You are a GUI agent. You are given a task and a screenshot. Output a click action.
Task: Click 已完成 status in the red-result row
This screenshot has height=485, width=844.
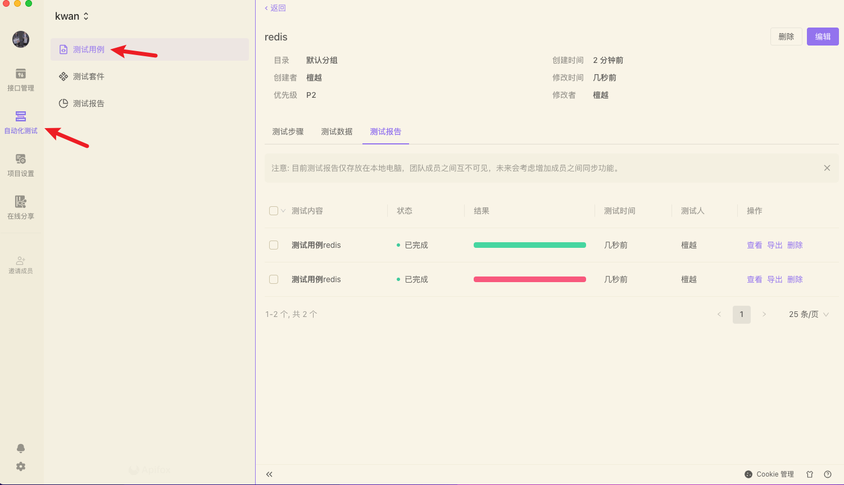(x=416, y=279)
